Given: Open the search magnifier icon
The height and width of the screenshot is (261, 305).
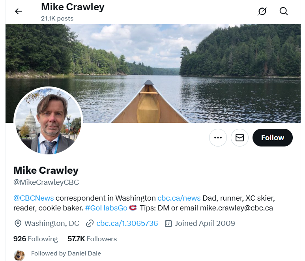Looking at the screenshot, I should (x=284, y=11).
